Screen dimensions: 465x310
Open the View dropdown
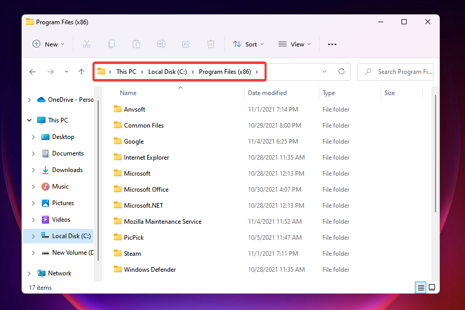(293, 44)
